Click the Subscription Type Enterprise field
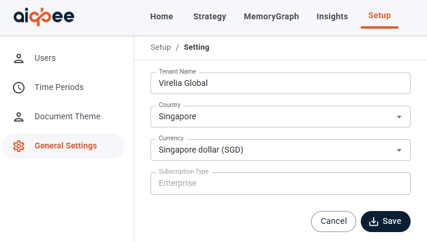Viewport: 427px width, 242px height. click(x=280, y=183)
